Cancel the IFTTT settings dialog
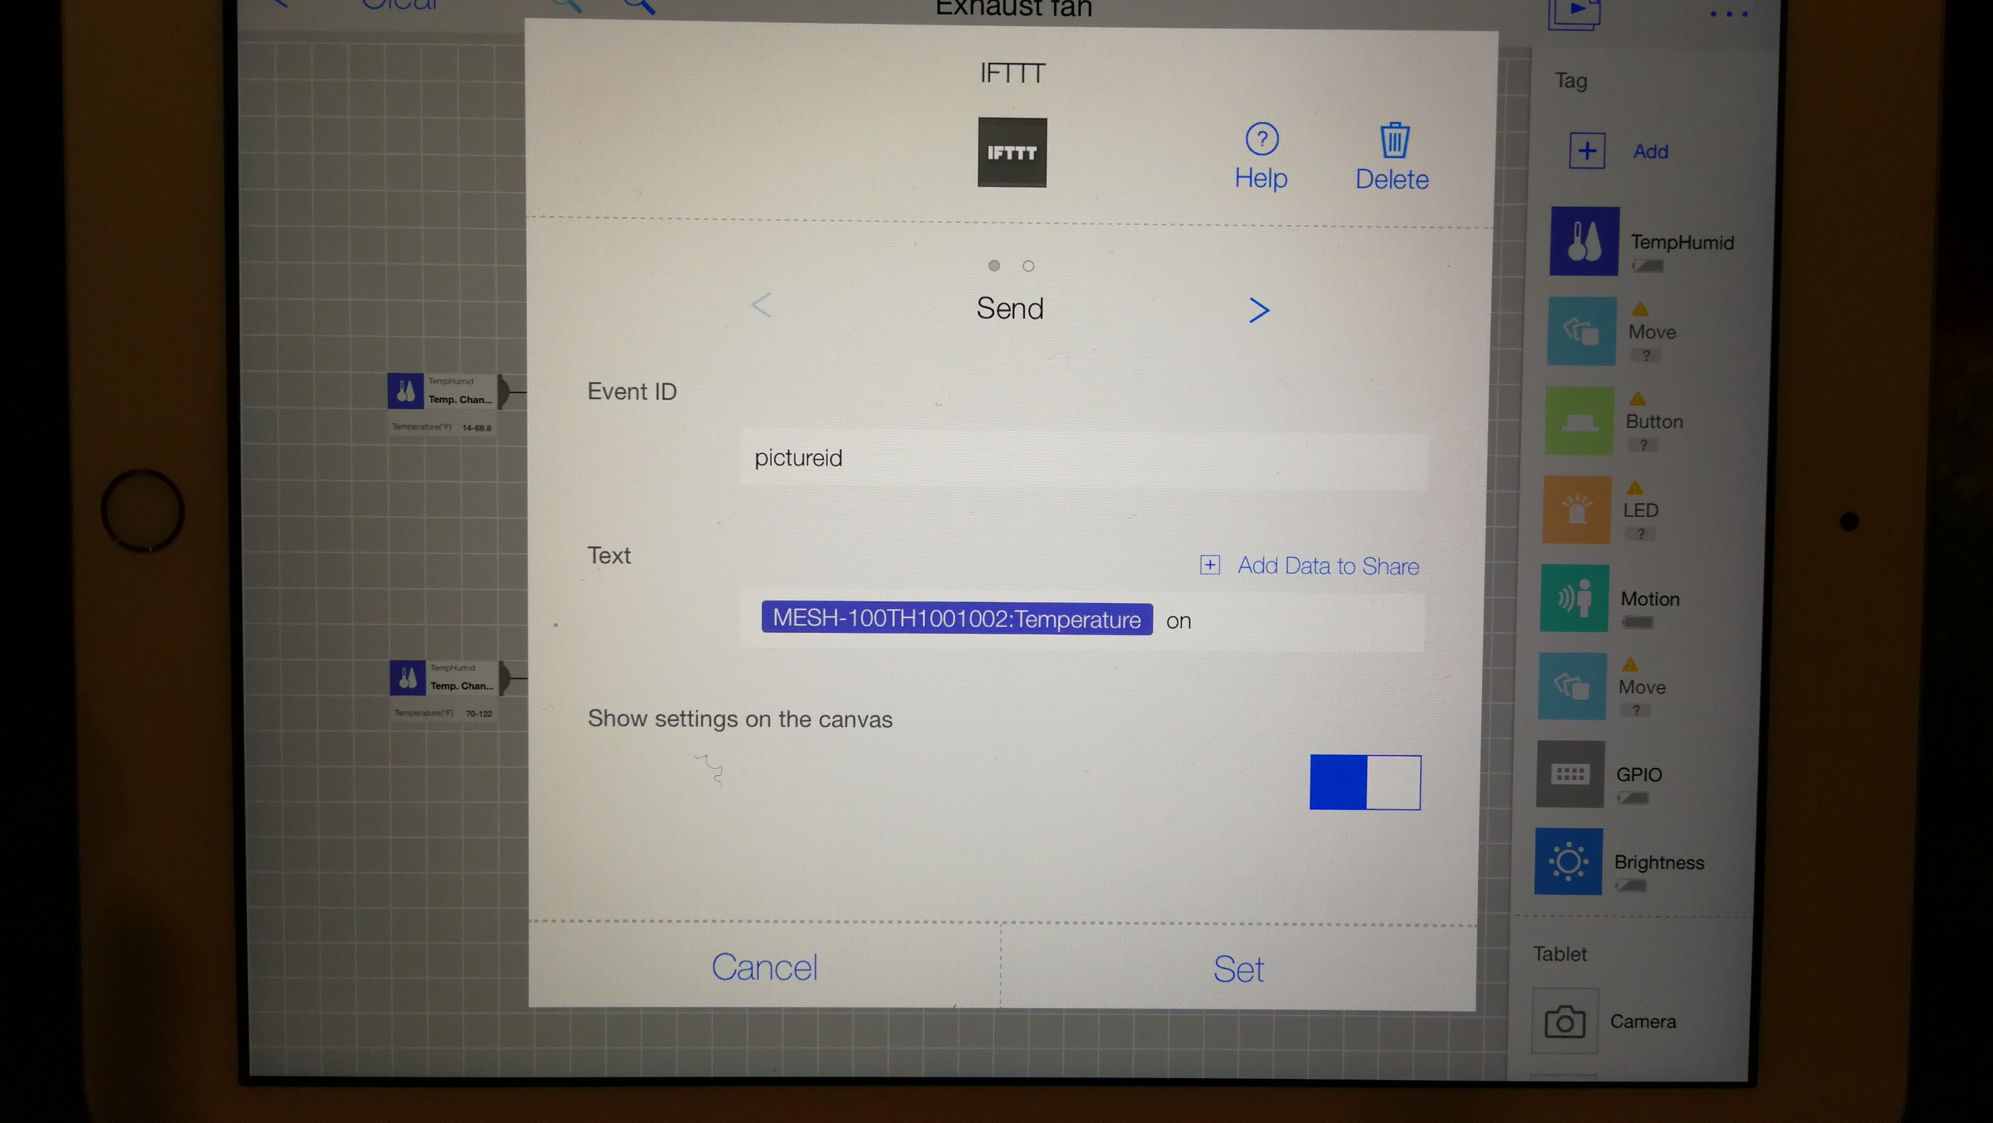1993x1123 pixels. 764,967
